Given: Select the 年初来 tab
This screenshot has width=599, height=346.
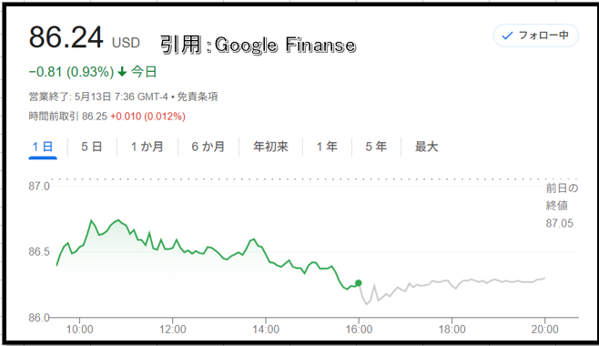Looking at the screenshot, I should click(270, 147).
